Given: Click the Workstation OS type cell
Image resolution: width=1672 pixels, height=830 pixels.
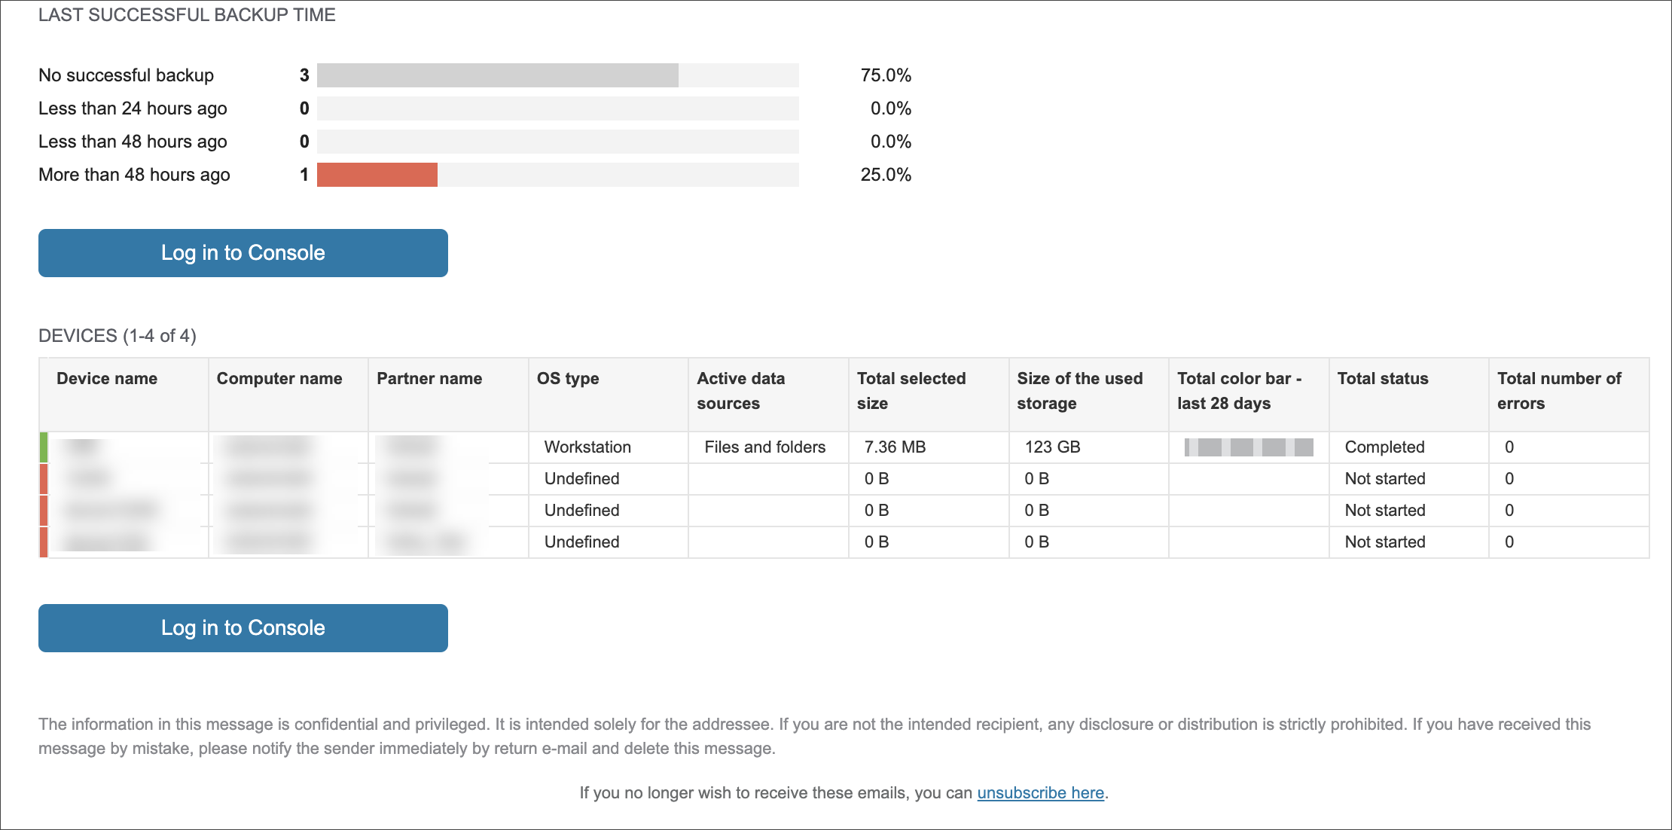Looking at the screenshot, I should (x=587, y=447).
